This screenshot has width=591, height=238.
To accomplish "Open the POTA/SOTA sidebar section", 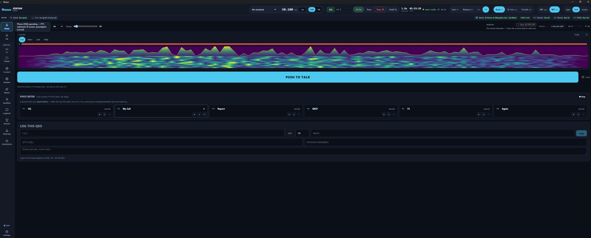I will pyautogui.click(x=7, y=142).
